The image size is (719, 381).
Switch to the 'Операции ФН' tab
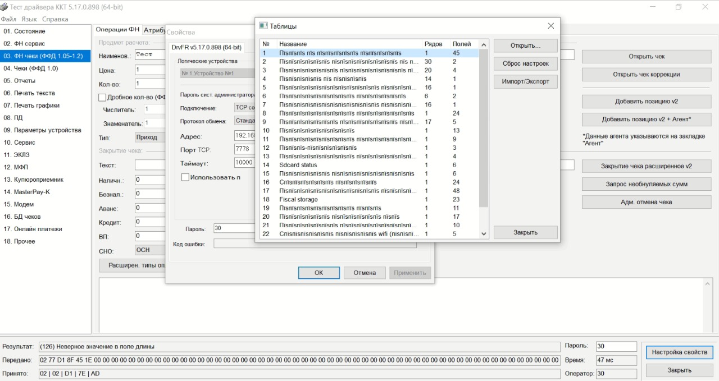(x=117, y=30)
